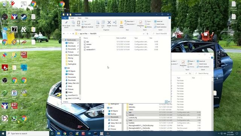The height and width of the screenshot is (136, 241).
Task: Click the Search NextGEN box
Action: [160, 34]
